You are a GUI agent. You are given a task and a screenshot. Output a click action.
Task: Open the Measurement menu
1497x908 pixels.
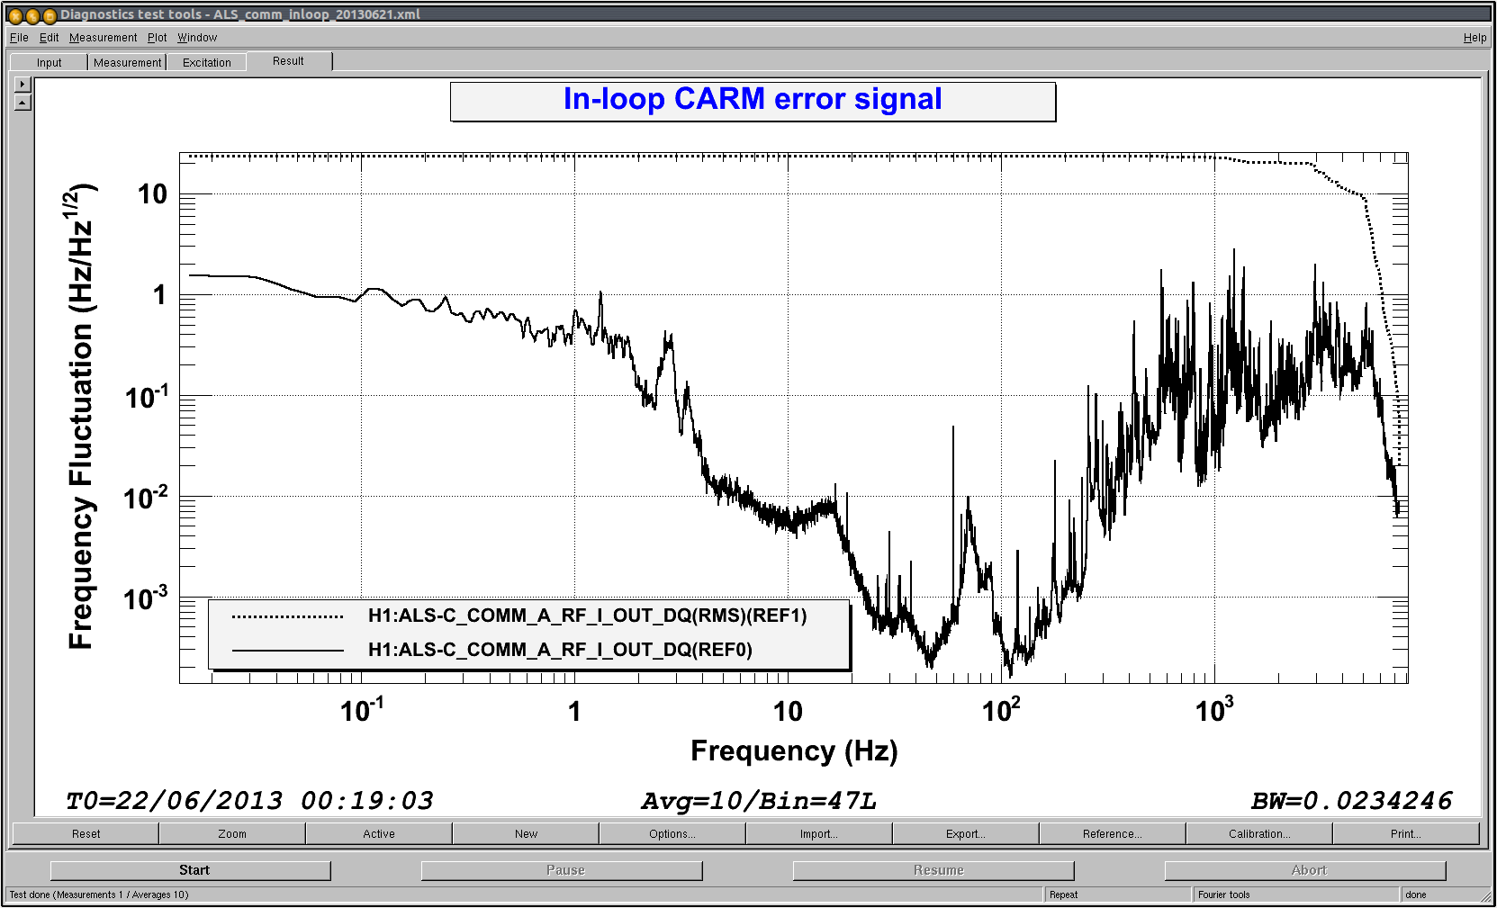coord(103,38)
